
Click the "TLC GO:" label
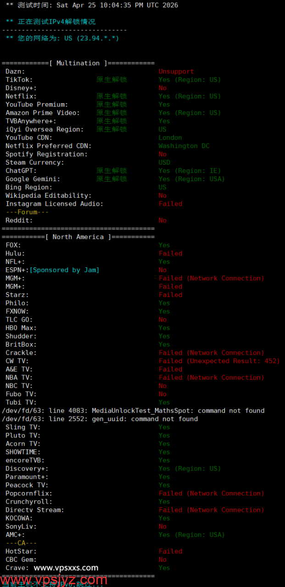19,320
